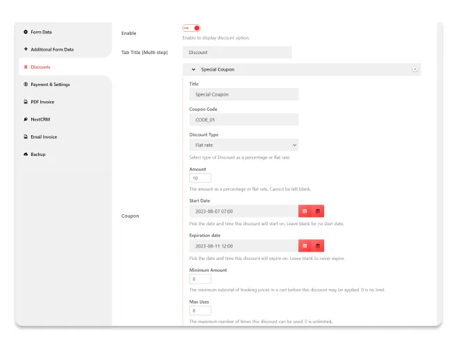Collapse the Special Coupon section chevron
This screenshot has height=348, width=458.
pos(193,69)
